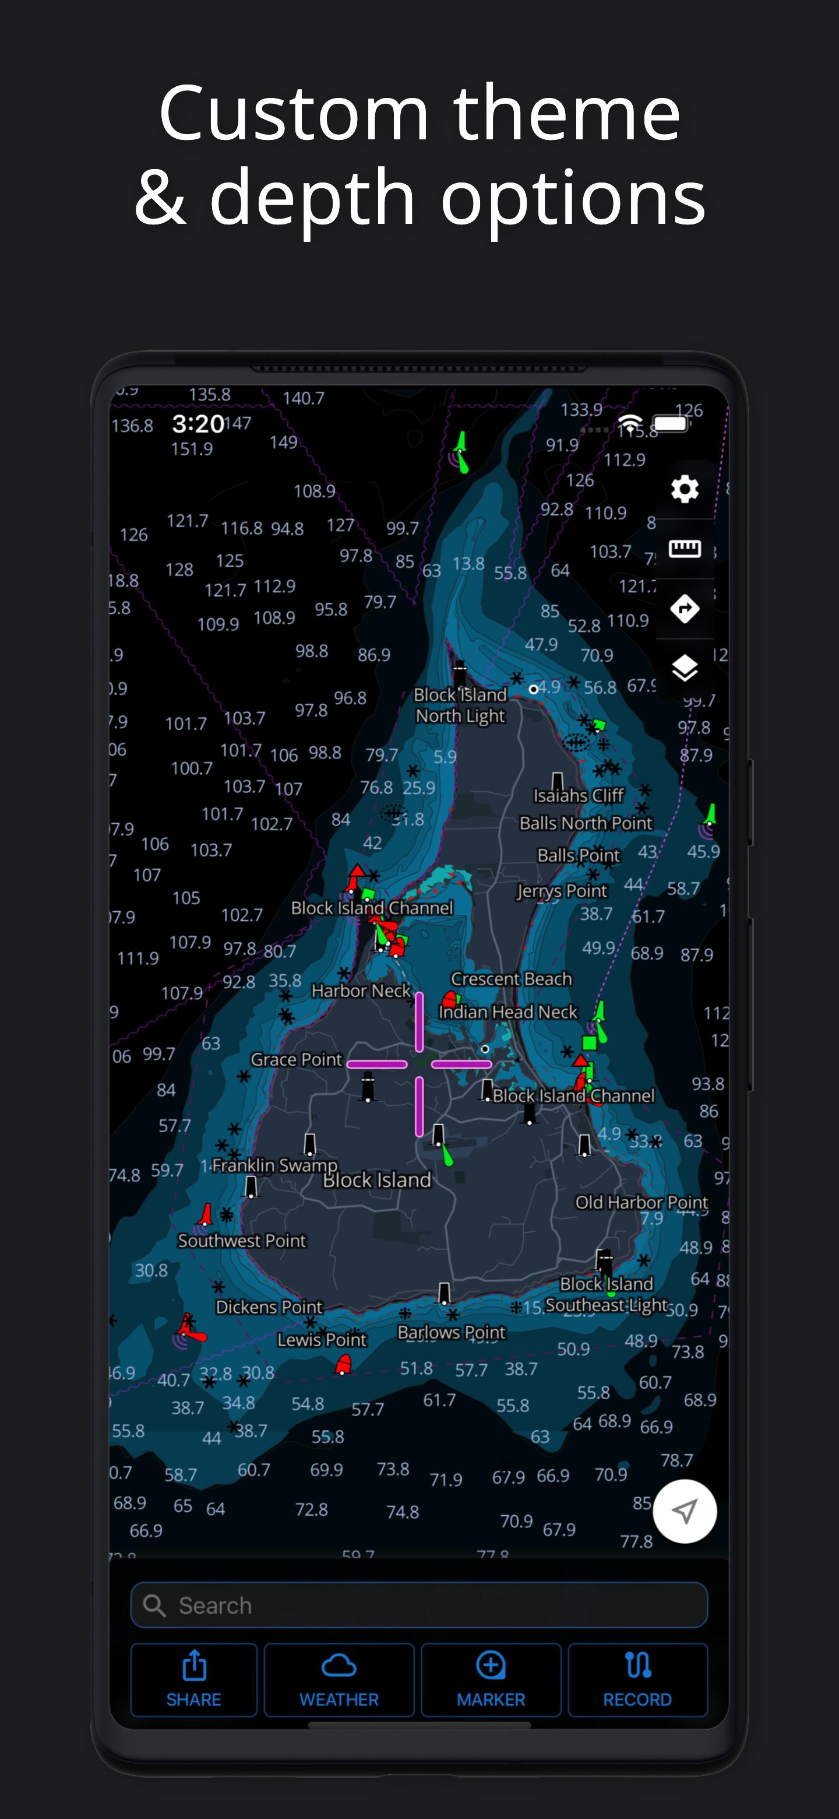Select the Grace Point label
The height and width of the screenshot is (1819, 839).
coord(297,1059)
